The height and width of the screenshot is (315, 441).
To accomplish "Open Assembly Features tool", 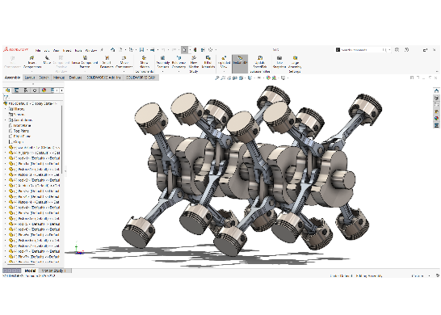I will click(x=162, y=62).
